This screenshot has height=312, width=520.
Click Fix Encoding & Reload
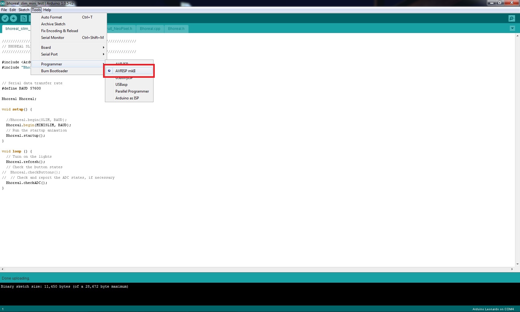pyautogui.click(x=69, y=31)
